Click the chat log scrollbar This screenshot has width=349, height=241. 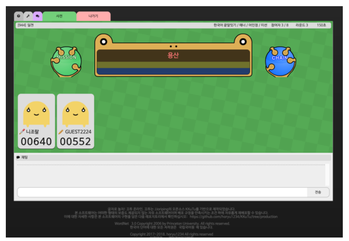pyautogui.click(x=327, y=175)
